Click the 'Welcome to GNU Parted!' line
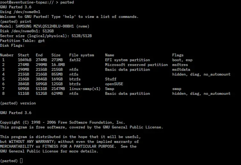 point(69,17)
